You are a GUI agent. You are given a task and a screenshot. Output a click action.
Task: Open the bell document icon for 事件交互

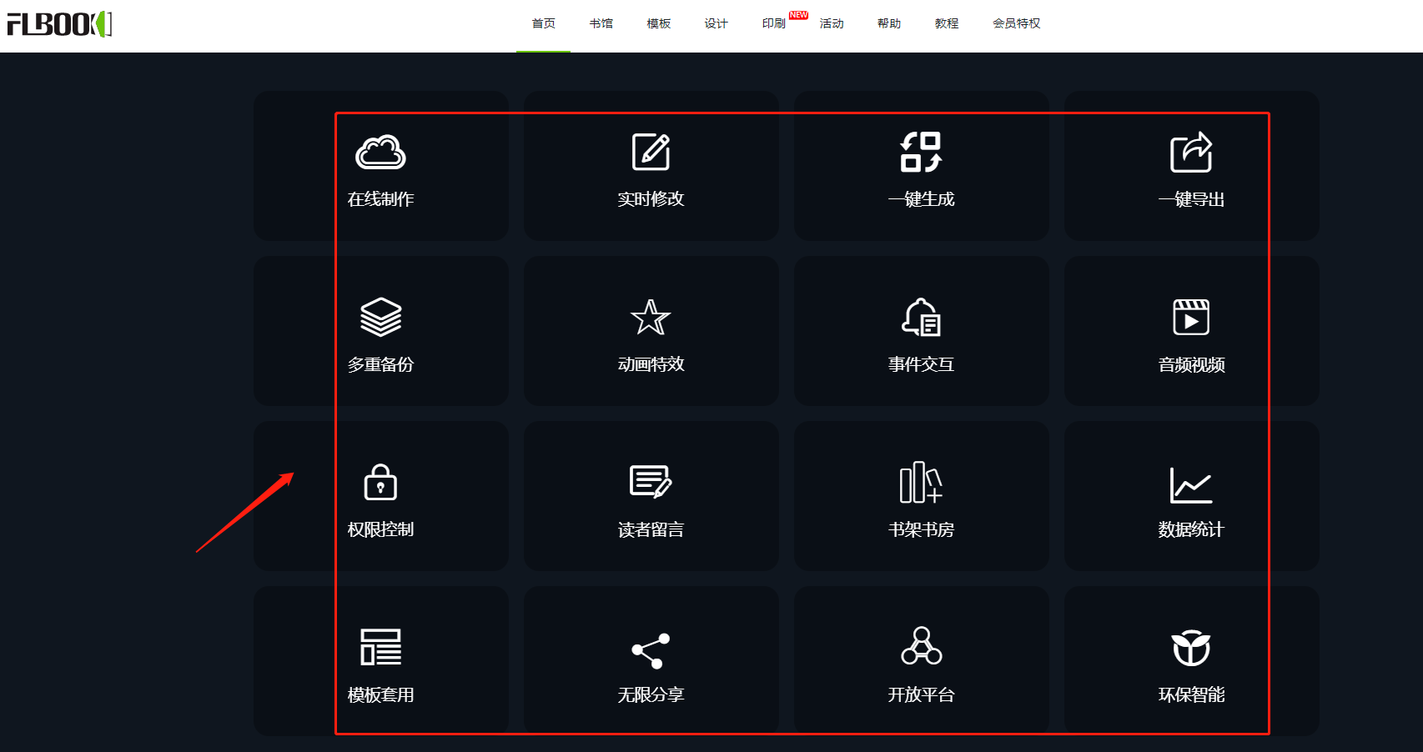[x=921, y=317]
